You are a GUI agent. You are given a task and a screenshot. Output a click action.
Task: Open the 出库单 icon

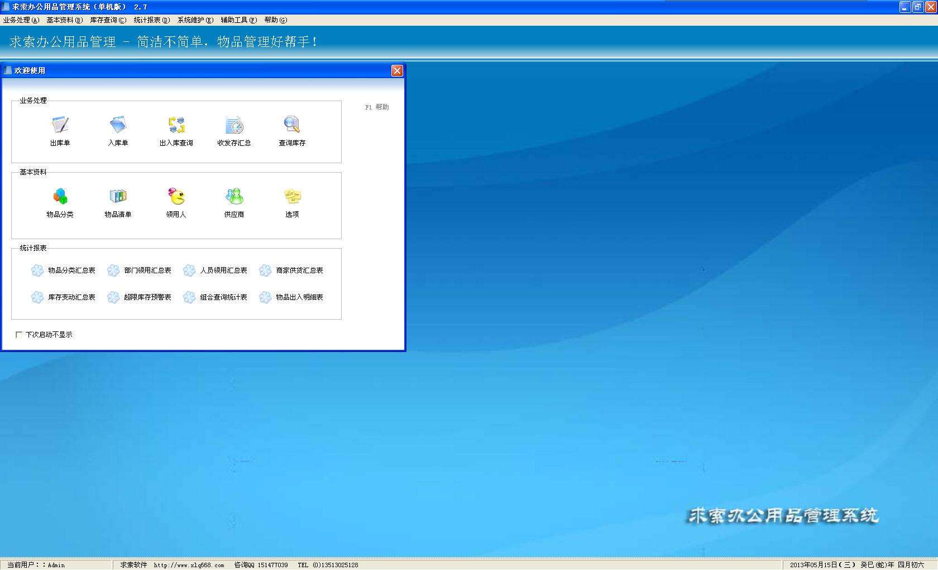point(60,125)
